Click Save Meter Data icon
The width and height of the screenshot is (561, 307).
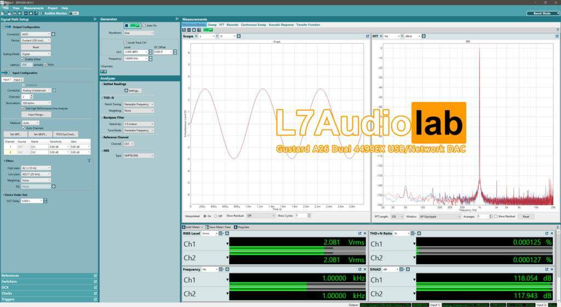pos(207,227)
